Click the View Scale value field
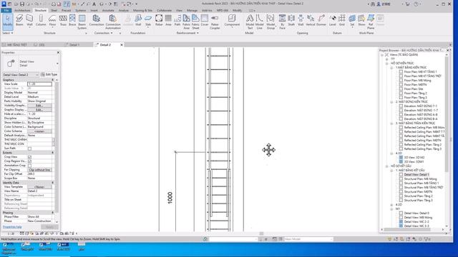This screenshot has height=257, width=458. [x=39, y=84]
